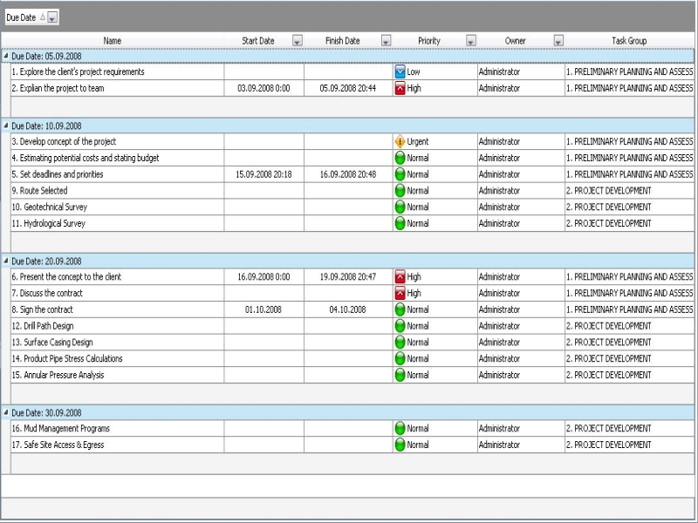Open the Start Date column filter dropdown

coord(297,41)
